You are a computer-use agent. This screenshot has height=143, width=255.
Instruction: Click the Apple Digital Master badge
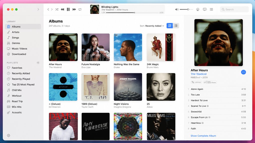click(x=210, y=82)
